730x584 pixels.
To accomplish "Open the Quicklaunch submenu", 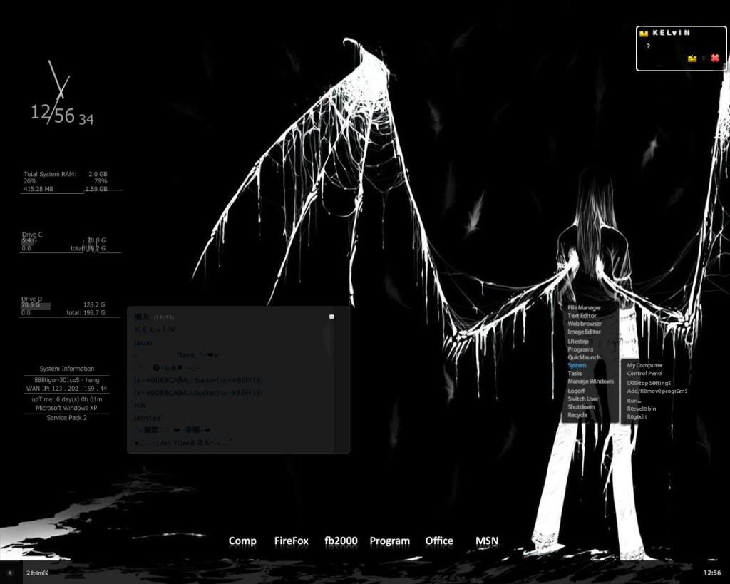I will point(584,357).
